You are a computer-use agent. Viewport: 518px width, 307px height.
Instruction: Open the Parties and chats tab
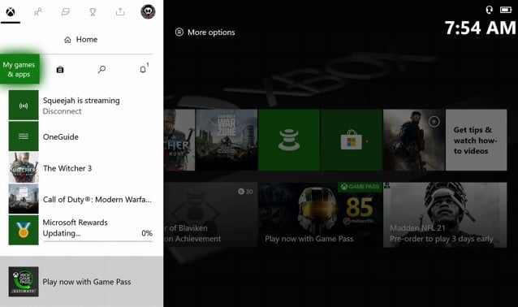66,12
